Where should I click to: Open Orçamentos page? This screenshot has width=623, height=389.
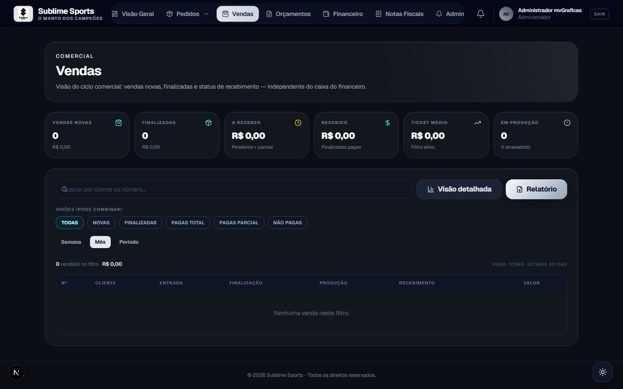point(288,14)
